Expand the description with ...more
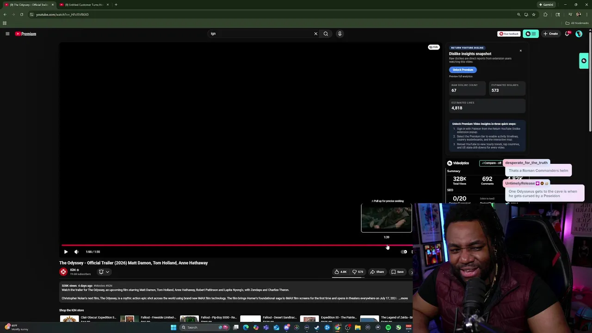 (403, 298)
